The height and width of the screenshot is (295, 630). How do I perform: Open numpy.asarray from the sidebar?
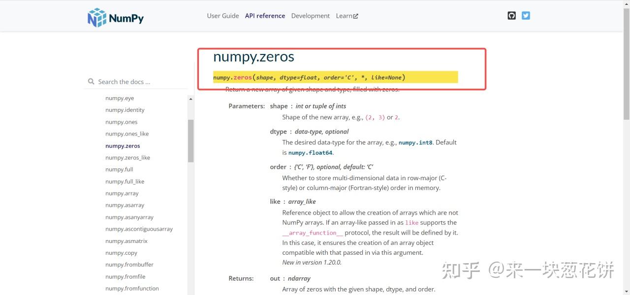point(125,205)
